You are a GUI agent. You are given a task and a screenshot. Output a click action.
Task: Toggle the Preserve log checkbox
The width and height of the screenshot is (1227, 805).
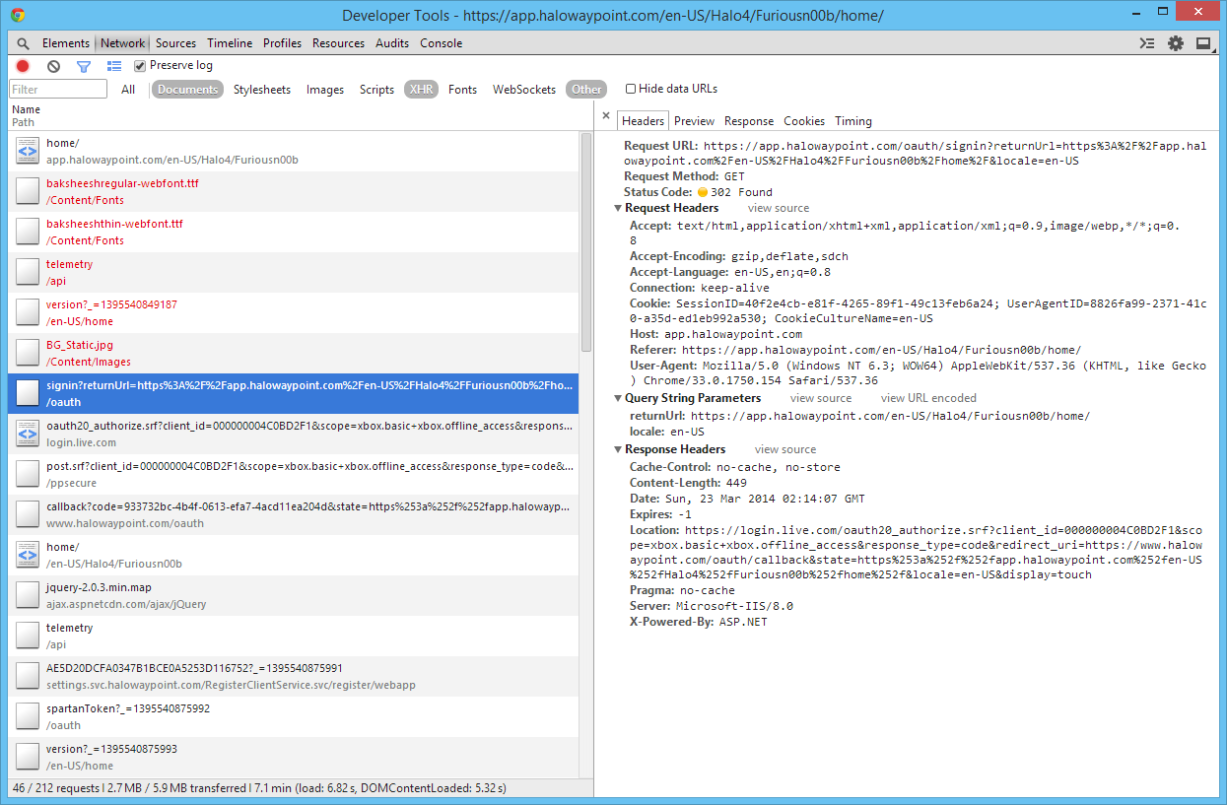click(x=140, y=66)
